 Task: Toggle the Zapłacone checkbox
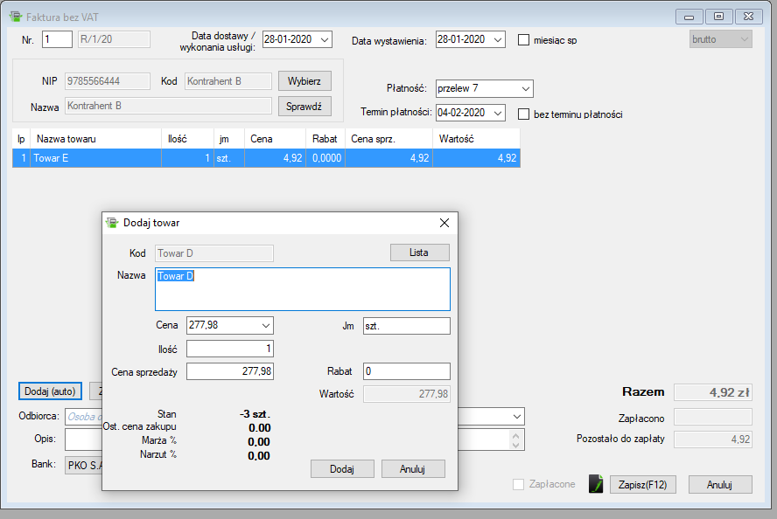click(518, 484)
